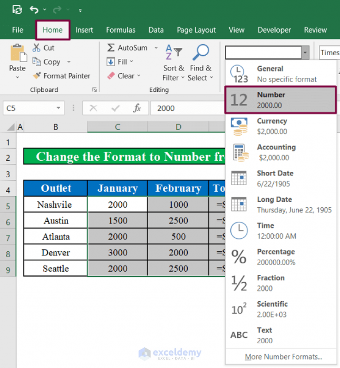Image resolution: width=340 pixels, height=368 pixels.
Task: Expand the Name Box dropdown arrow
Action: 58,108
